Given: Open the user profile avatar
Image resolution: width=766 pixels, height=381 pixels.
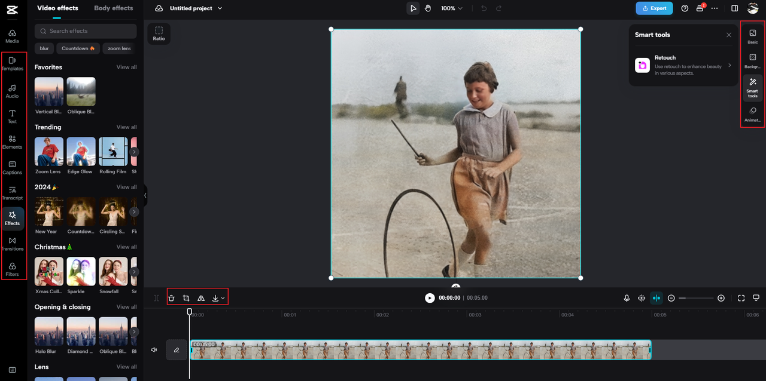Looking at the screenshot, I should click(x=753, y=8).
